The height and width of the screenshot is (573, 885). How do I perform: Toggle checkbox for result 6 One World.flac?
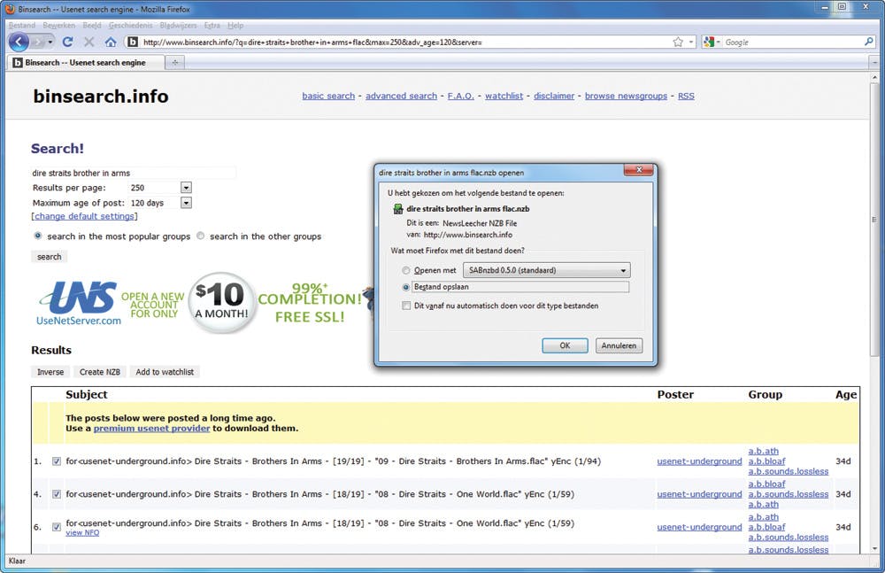click(57, 527)
